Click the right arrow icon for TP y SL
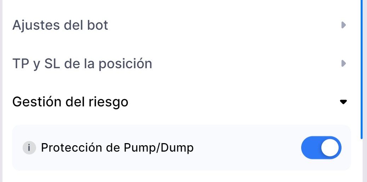Viewport: 367px width, 182px height. tap(344, 63)
